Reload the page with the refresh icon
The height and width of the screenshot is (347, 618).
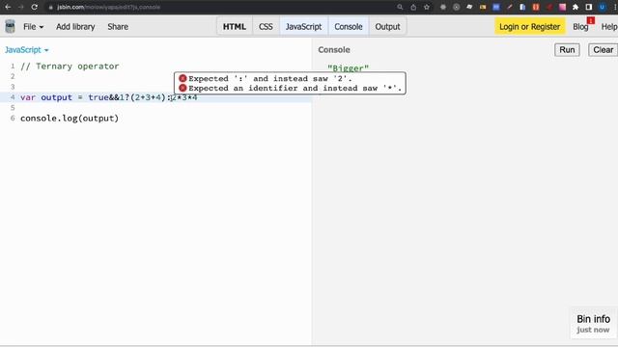point(35,7)
